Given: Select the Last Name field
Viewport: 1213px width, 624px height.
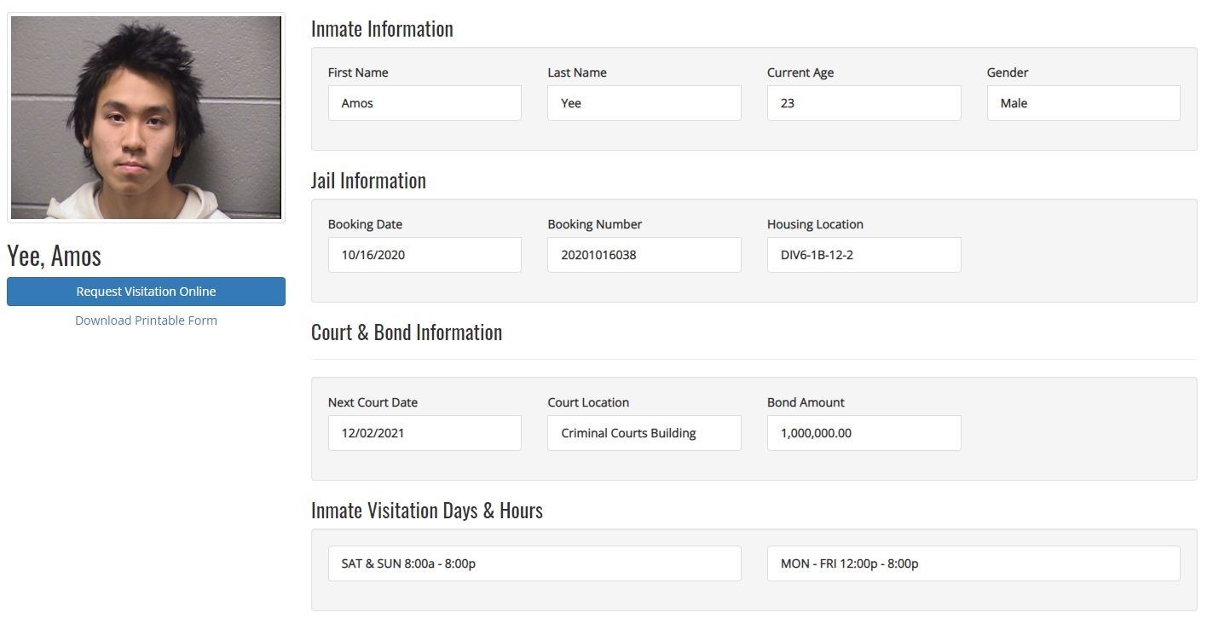Looking at the screenshot, I should [x=644, y=103].
